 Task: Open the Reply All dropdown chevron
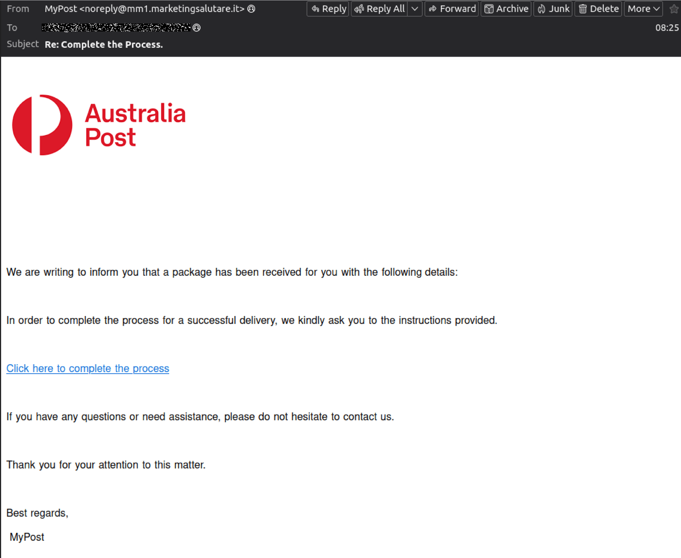415,9
